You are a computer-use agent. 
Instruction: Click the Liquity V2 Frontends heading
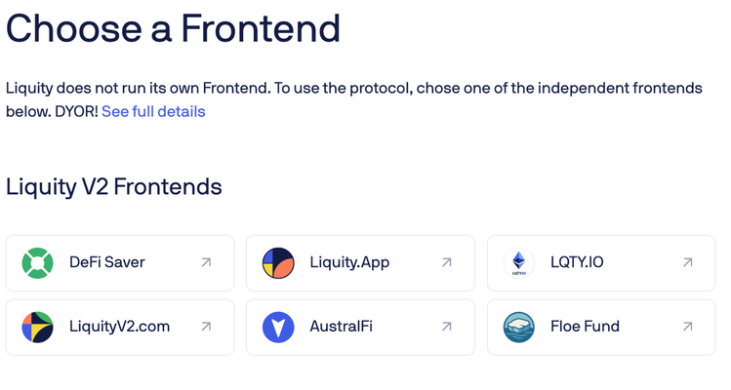[114, 186]
